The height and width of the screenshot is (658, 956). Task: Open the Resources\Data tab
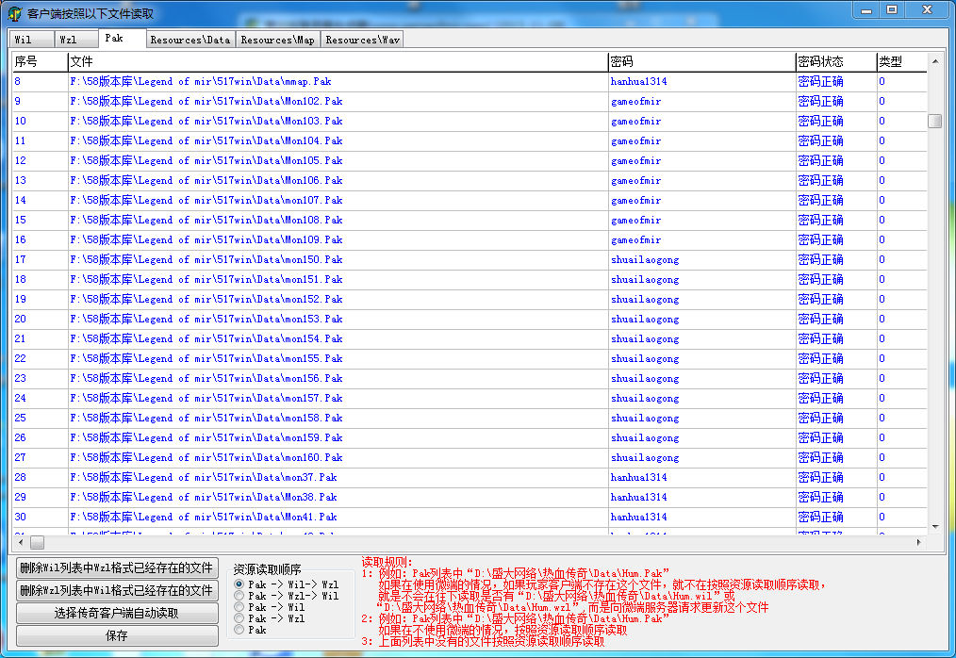[190, 40]
